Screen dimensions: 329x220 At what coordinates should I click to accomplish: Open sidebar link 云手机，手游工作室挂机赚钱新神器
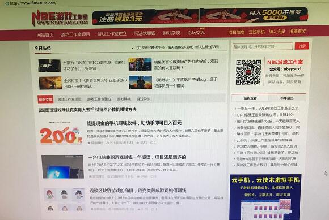tap(264, 140)
